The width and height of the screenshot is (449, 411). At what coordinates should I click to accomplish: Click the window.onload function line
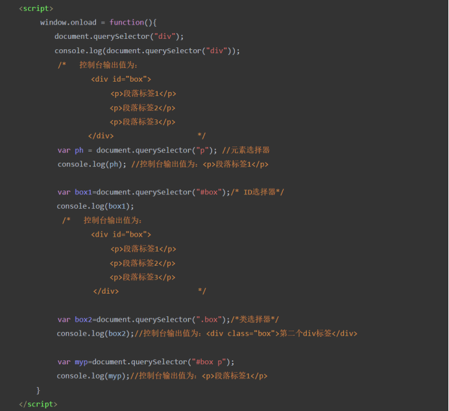[x=98, y=23]
